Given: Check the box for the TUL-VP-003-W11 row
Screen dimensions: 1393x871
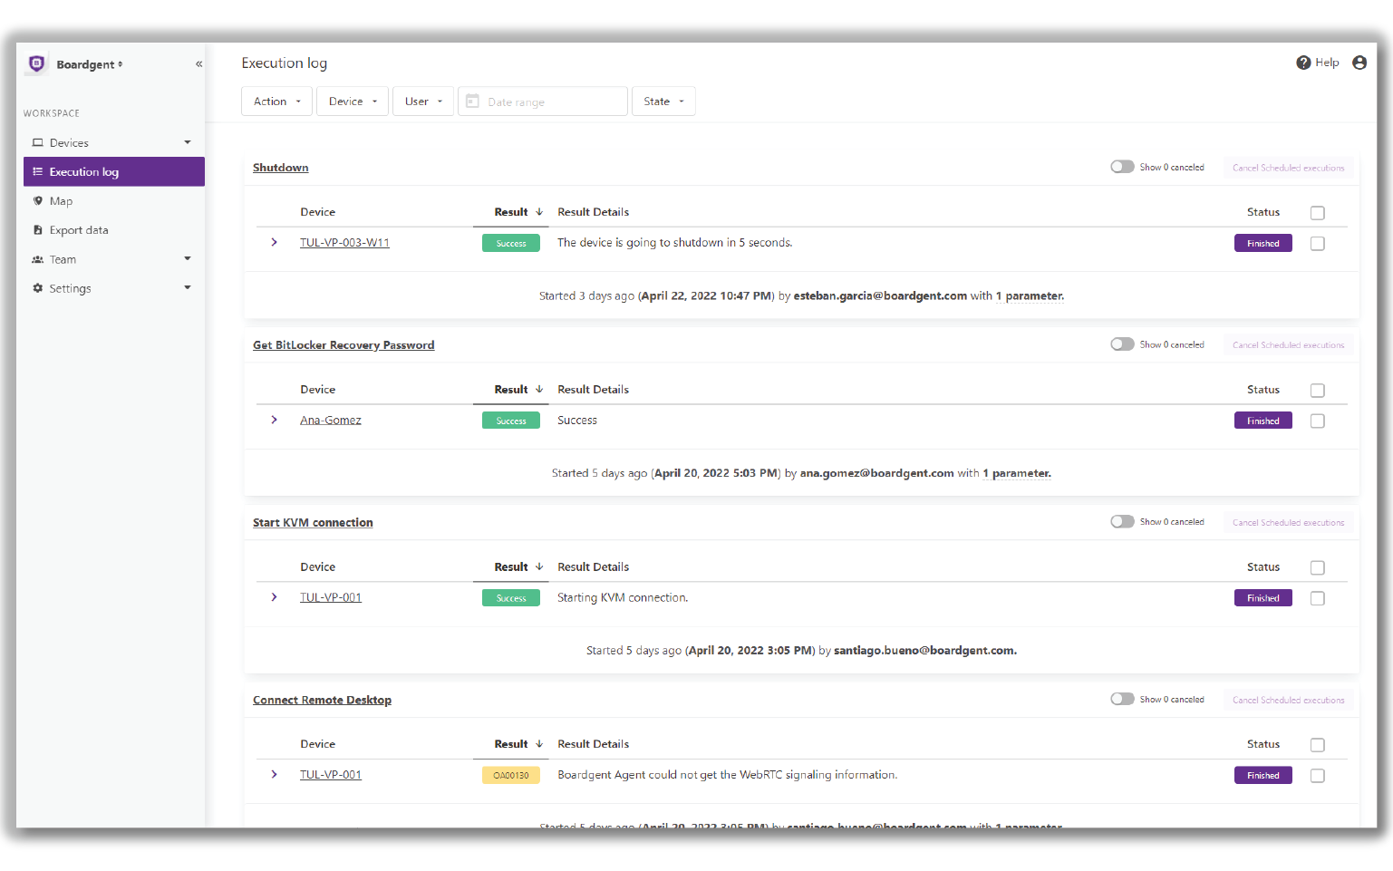Looking at the screenshot, I should coord(1317,244).
